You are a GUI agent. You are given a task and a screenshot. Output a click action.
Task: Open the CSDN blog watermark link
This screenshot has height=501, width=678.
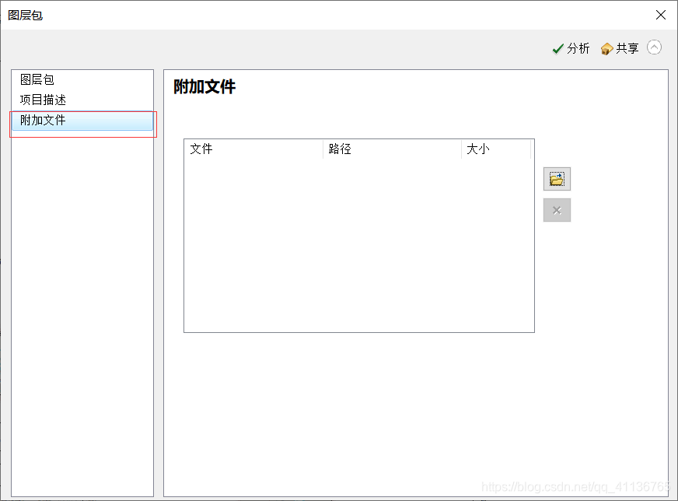(x=579, y=486)
